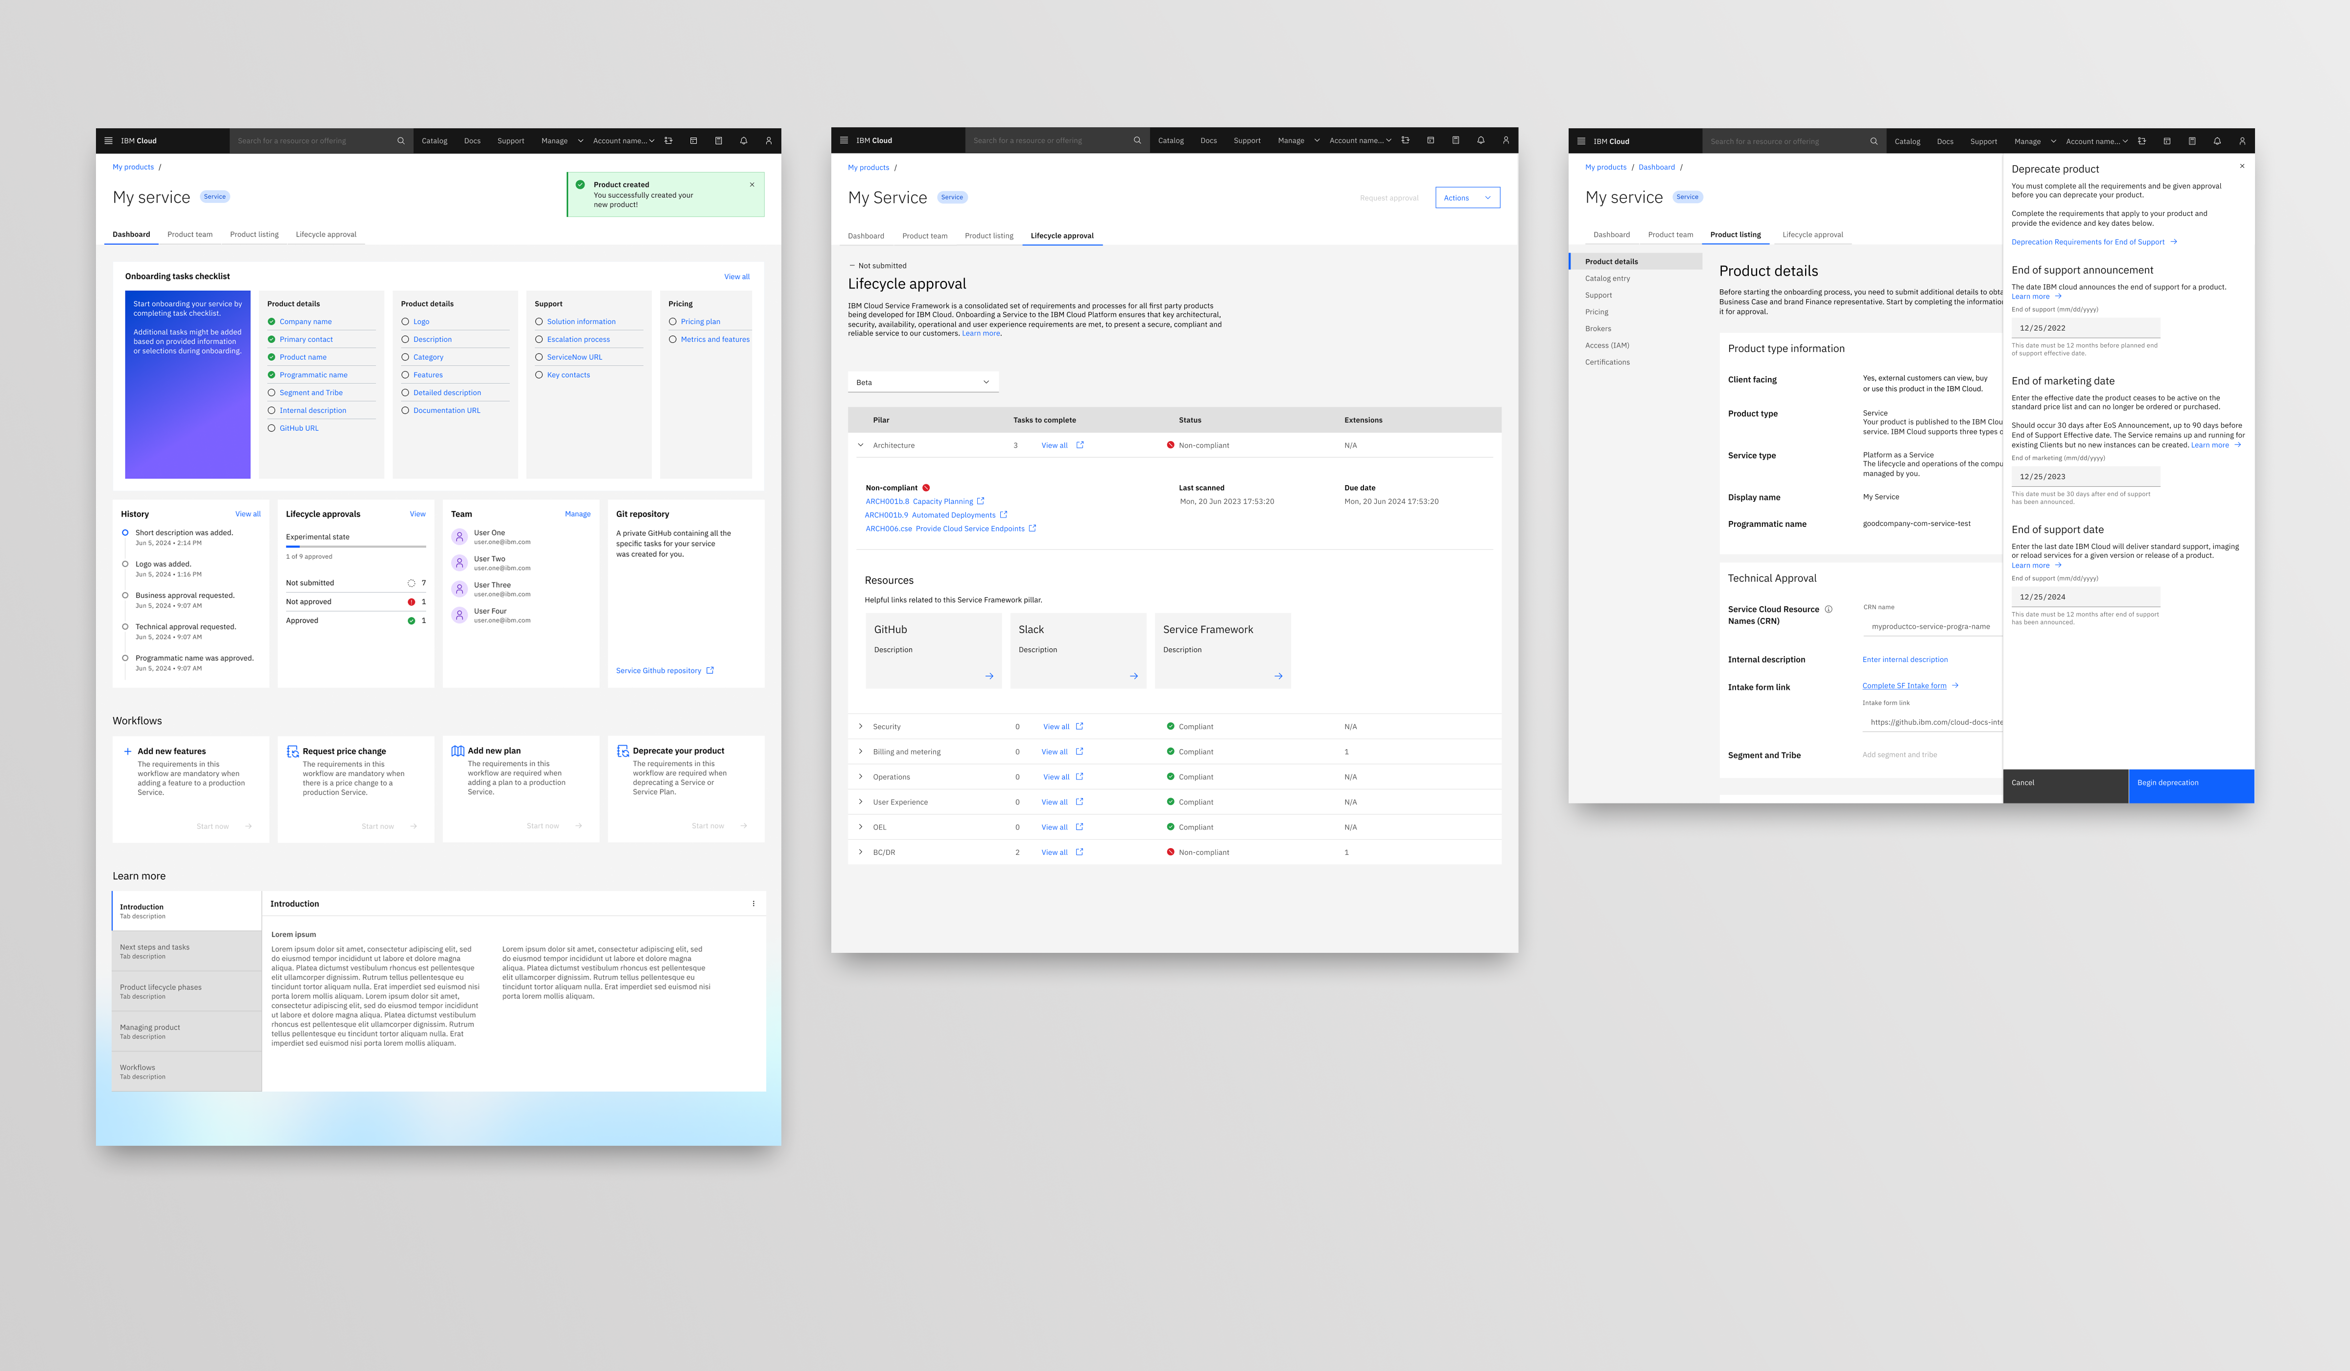Select the Pricing plan radio button
Screen dimensions: 2350x1371
[x=673, y=321]
